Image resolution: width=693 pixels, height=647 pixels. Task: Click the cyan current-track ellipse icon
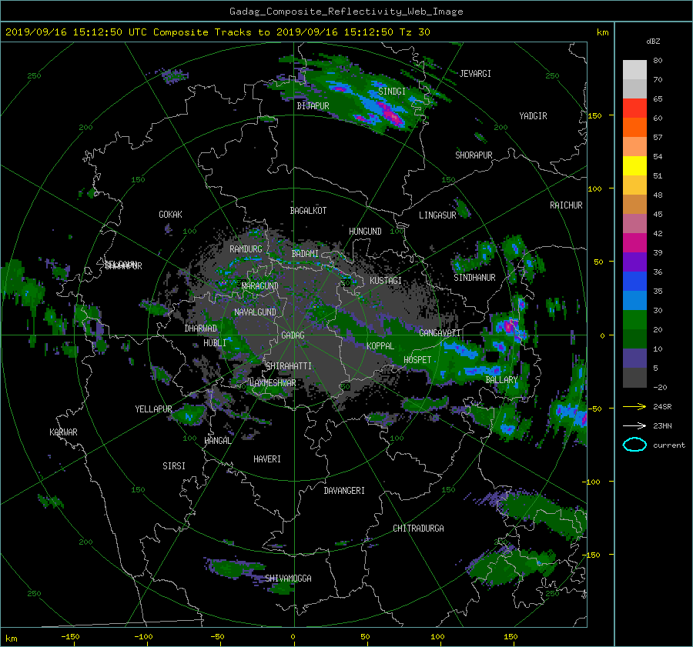(634, 445)
